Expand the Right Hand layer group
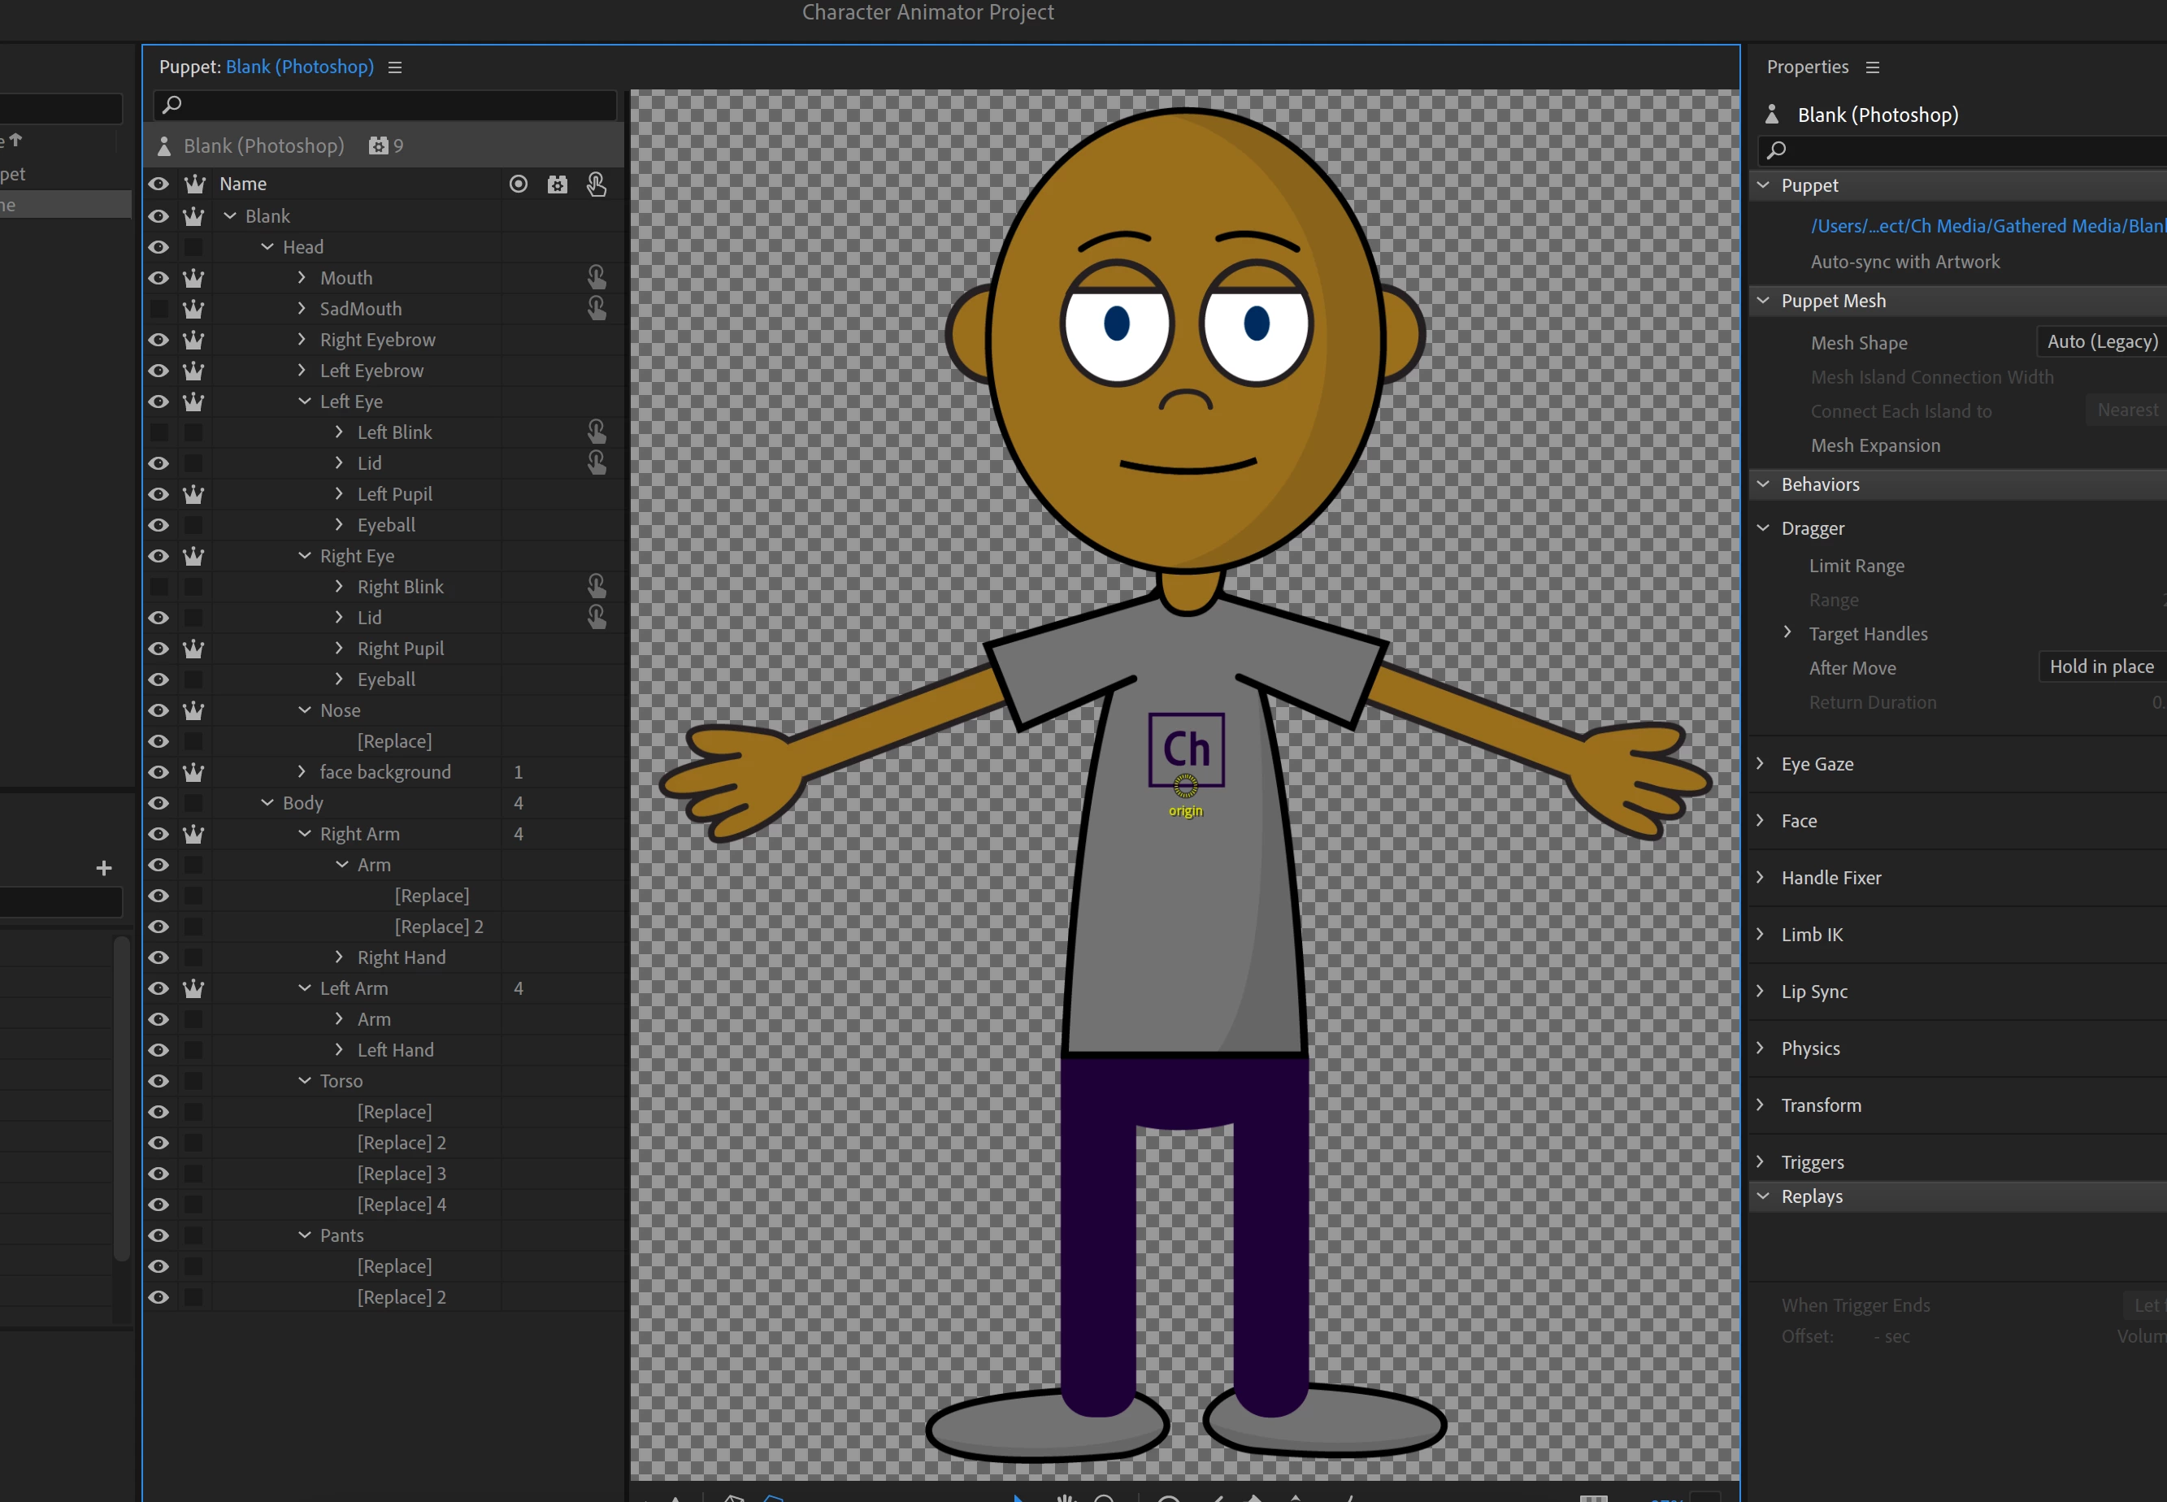The height and width of the screenshot is (1502, 2167). (x=339, y=957)
